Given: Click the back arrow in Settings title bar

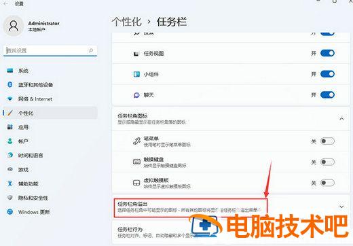Looking at the screenshot, I should point(5,3).
